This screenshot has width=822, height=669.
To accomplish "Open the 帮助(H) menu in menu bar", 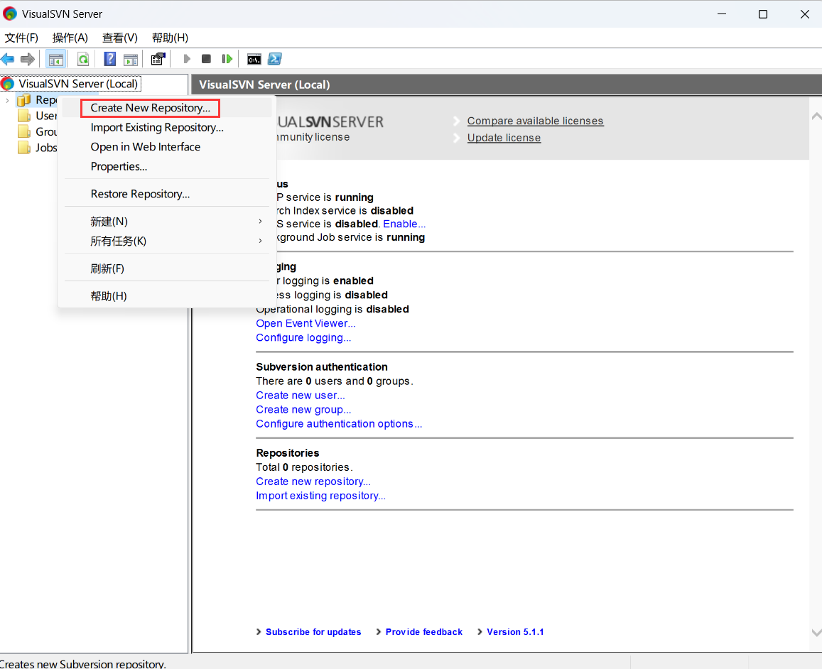I will click(170, 38).
